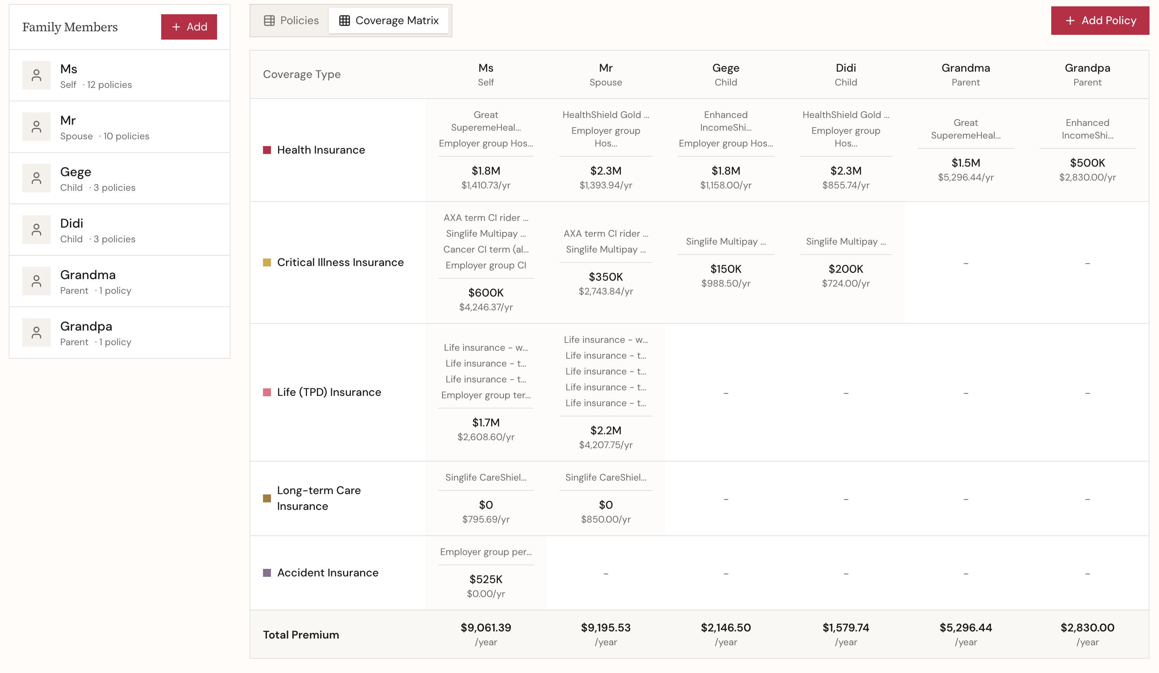Select the Coverage Matrix tab
The height and width of the screenshot is (673, 1159).
pos(389,21)
